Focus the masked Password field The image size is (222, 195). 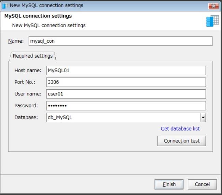click(126, 106)
